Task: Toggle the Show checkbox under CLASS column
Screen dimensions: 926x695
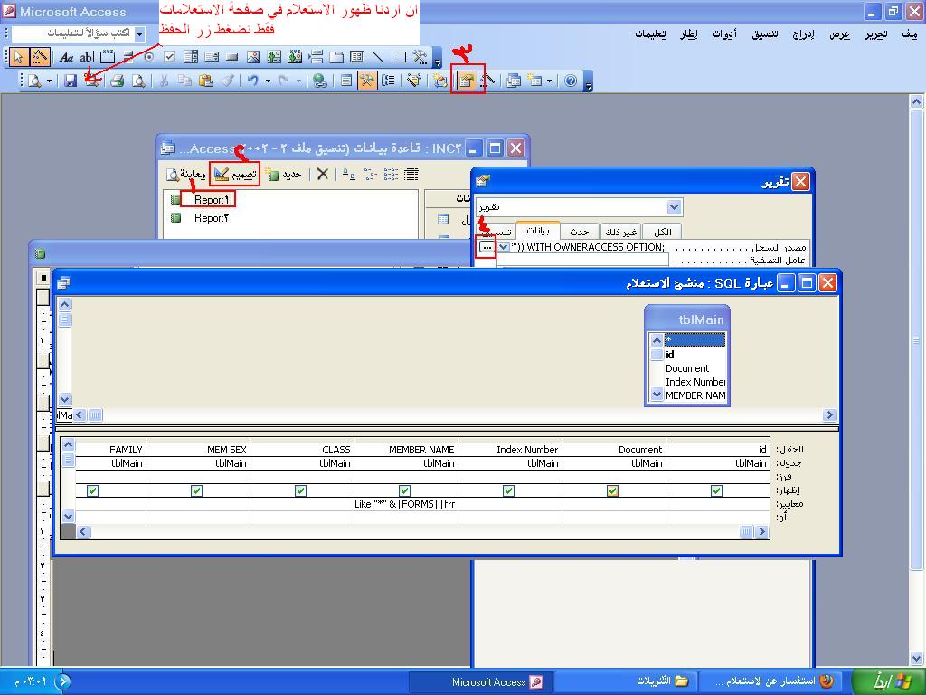Action: (300, 490)
